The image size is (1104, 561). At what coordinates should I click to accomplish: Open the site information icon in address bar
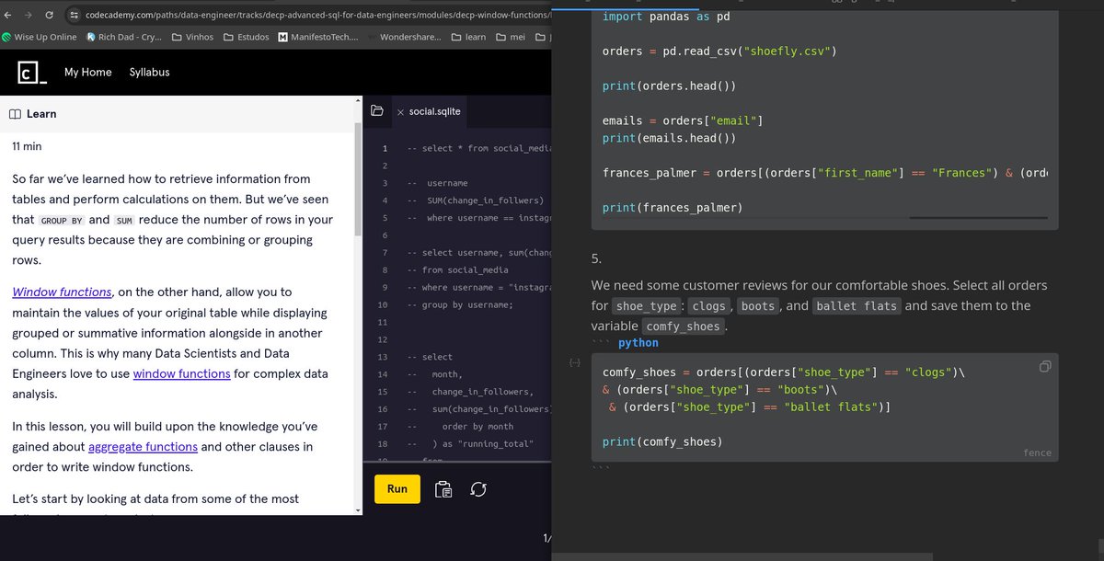click(74, 15)
